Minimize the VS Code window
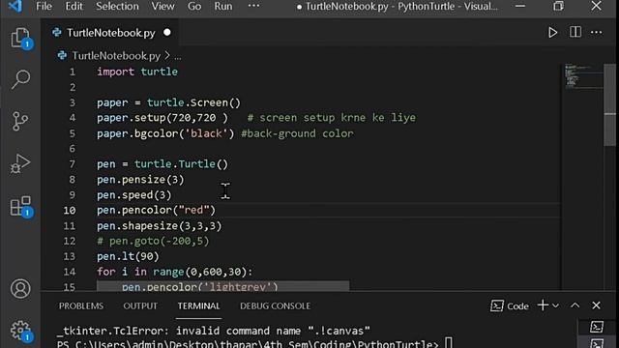This screenshot has height=348, width=619. pos(520,7)
